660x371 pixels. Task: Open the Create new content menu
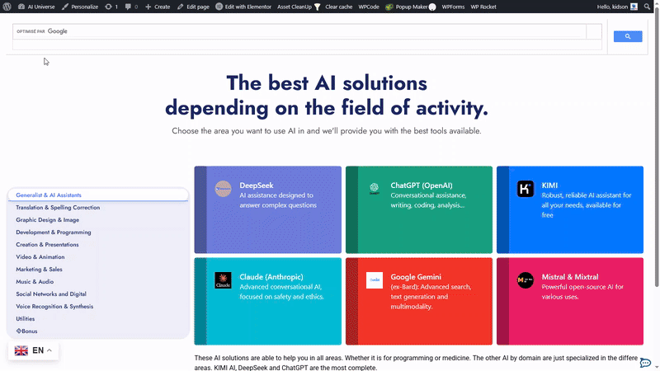click(x=158, y=7)
